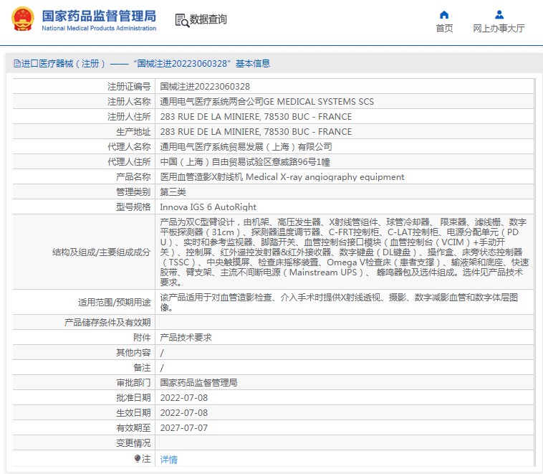The width and height of the screenshot is (543, 474).
Task: Select GE MEDICAL SYSTEMS SCS registrant name
Action: point(319,102)
